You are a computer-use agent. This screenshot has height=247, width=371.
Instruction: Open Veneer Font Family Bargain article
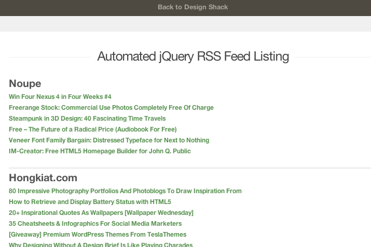[x=109, y=140]
